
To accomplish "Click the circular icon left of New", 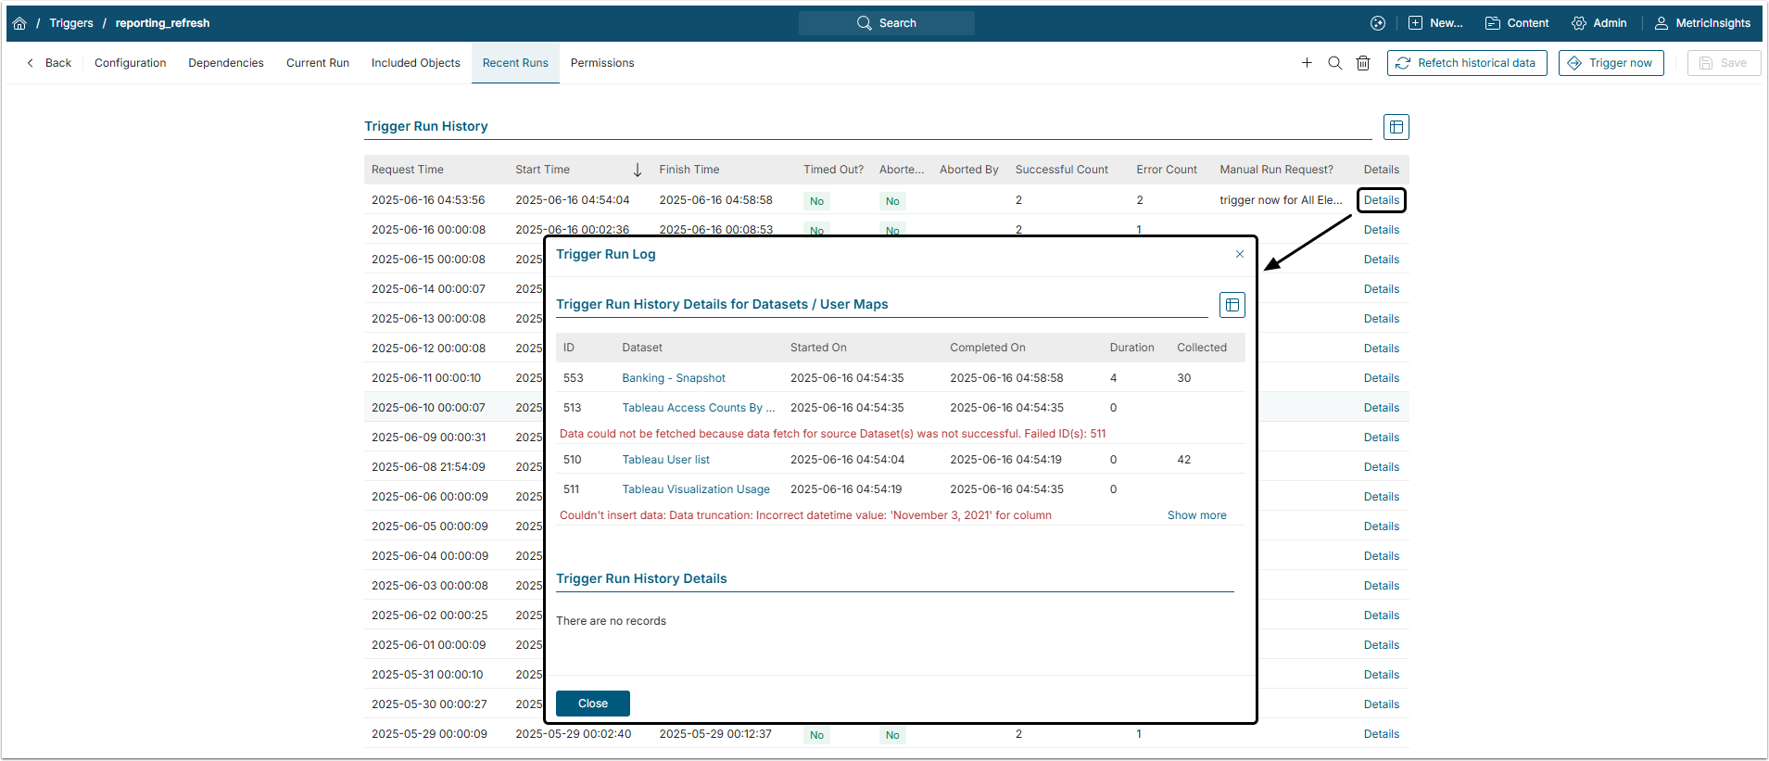I will (x=1378, y=23).
